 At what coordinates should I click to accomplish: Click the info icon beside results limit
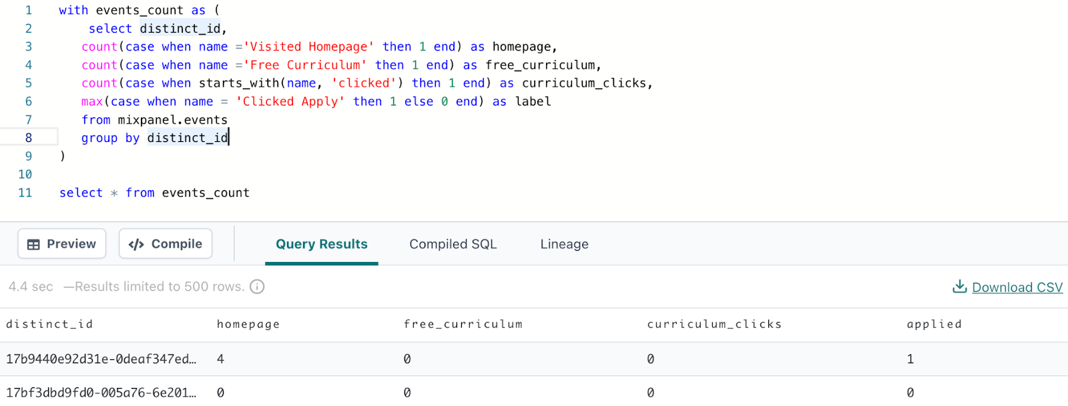click(x=257, y=287)
